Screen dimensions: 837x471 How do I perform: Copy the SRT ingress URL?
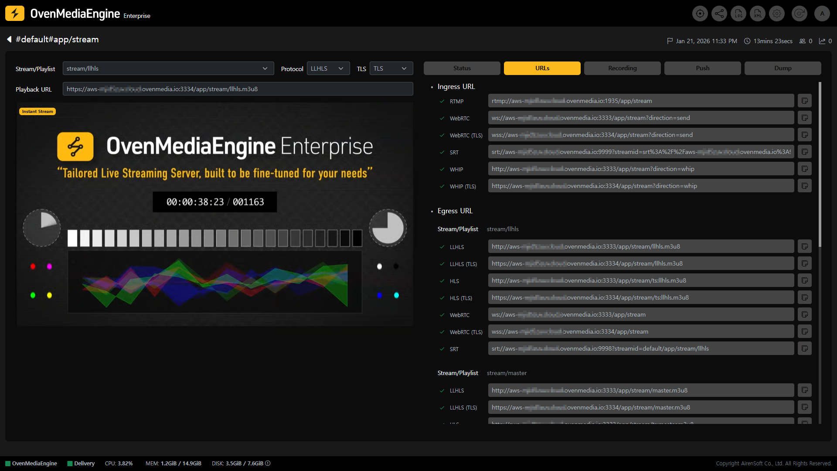[x=805, y=152]
